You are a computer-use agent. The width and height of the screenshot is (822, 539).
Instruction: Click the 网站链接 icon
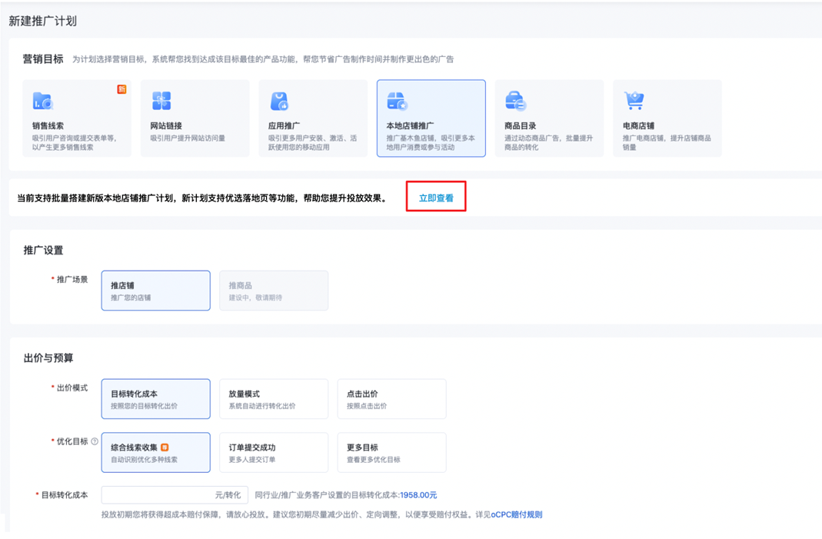coord(161,101)
